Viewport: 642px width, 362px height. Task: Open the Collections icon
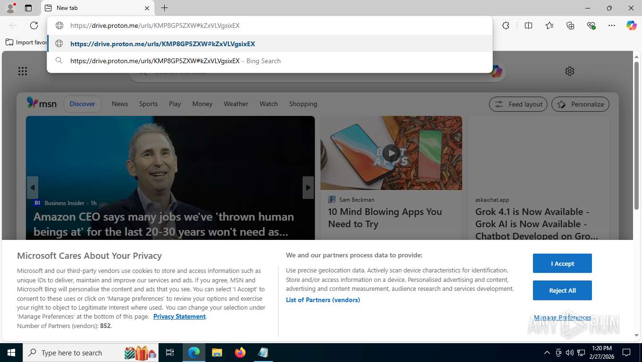(x=570, y=25)
